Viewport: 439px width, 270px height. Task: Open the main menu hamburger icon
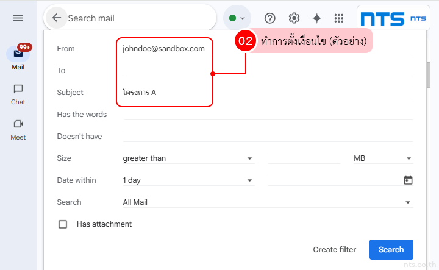click(x=18, y=18)
